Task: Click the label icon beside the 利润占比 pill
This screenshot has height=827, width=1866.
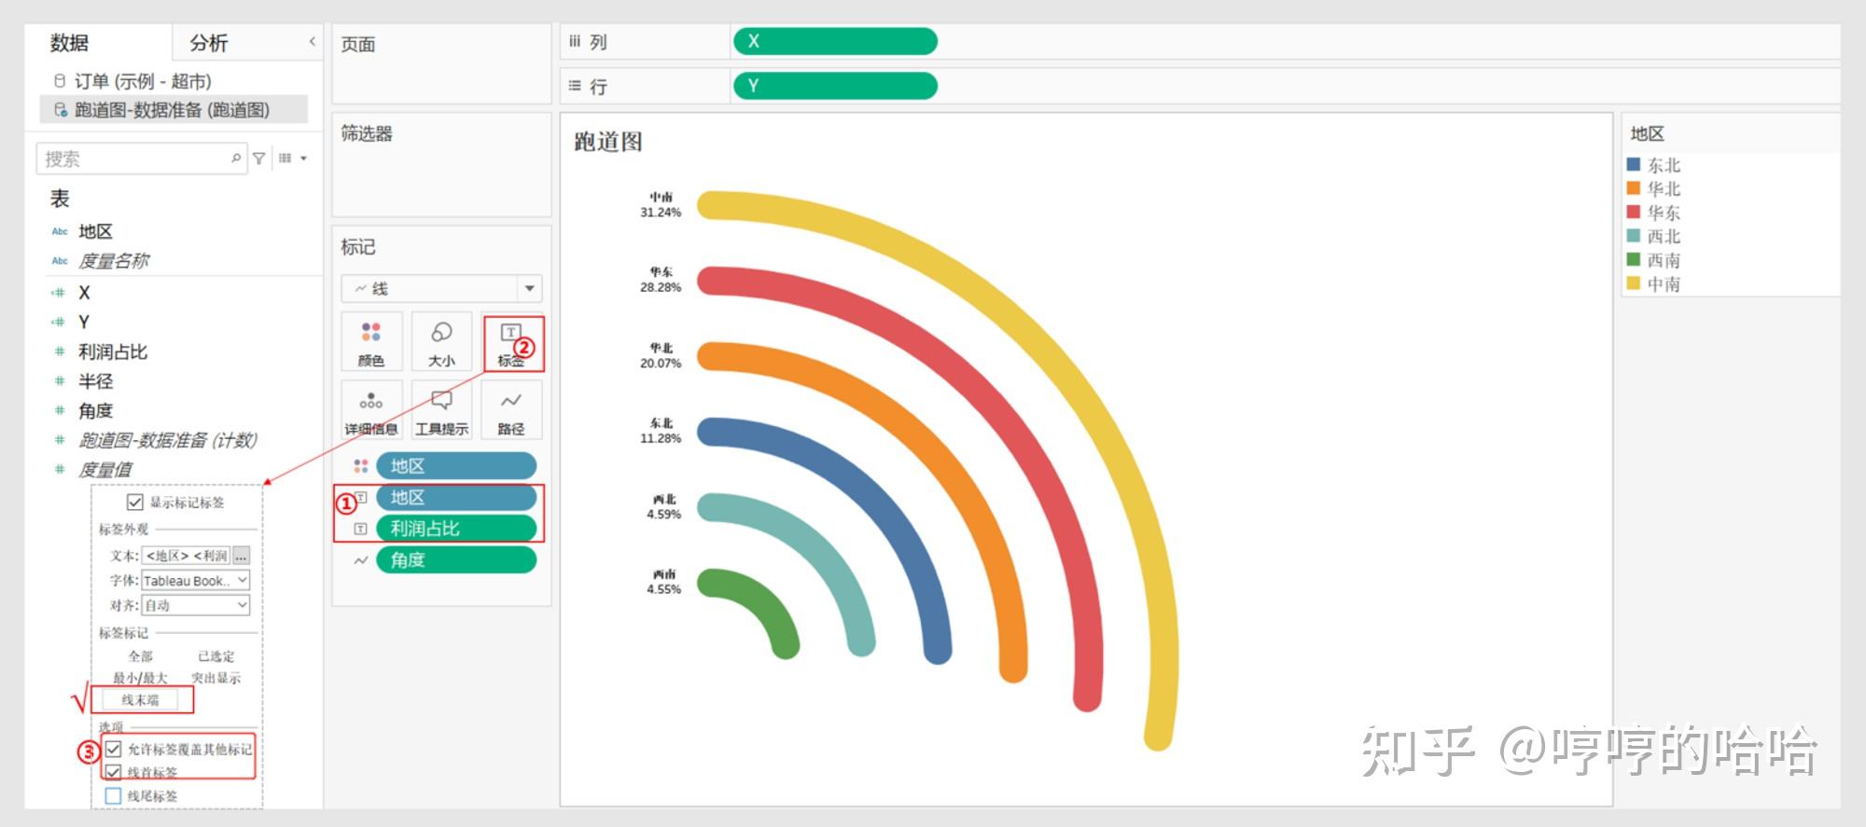Action: click(x=360, y=529)
